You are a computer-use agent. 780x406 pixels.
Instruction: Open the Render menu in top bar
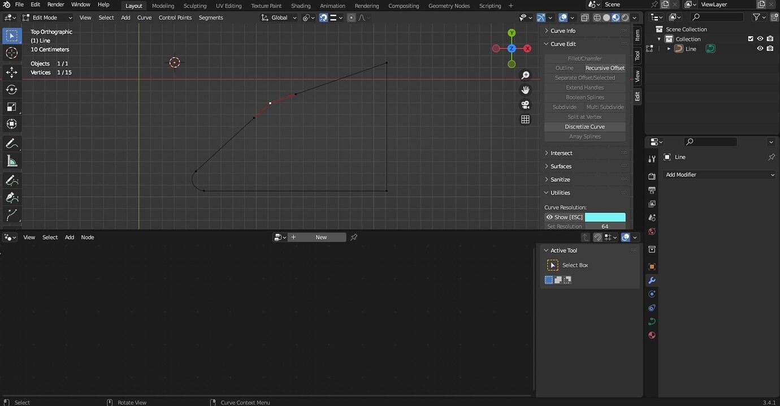click(x=55, y=5)
